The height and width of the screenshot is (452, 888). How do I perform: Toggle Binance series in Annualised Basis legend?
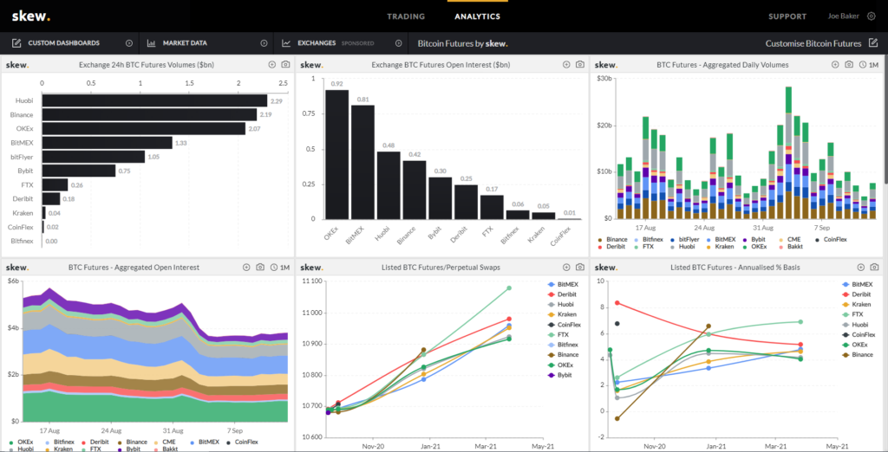tap(858, 355)
